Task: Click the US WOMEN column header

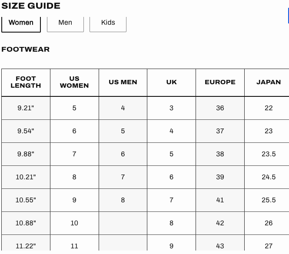Action: pyautogui.click(x=74, y=82)
